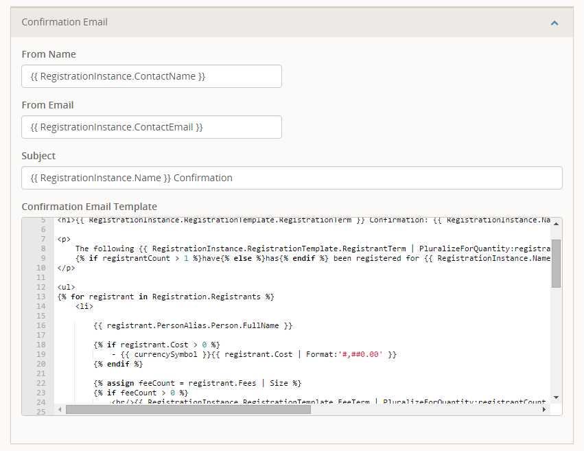Click into the From Email text box
The image size is (584, 451).
(151, 127)
